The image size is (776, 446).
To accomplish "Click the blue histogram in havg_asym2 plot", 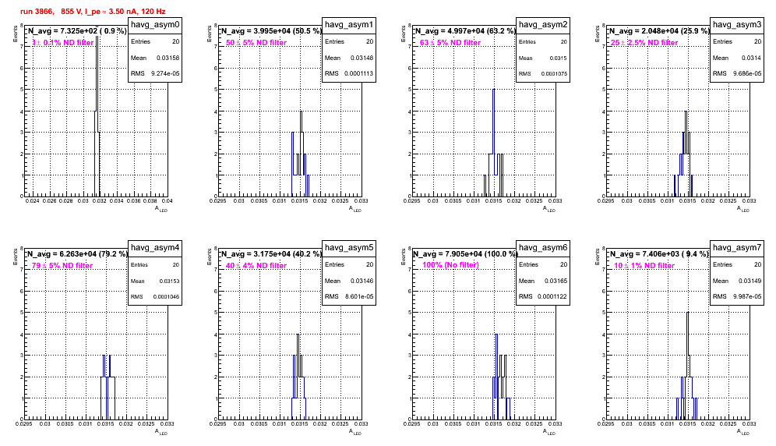I will [x=493, y=143].
